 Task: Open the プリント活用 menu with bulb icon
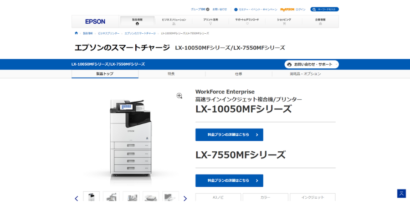click(210, 21)
